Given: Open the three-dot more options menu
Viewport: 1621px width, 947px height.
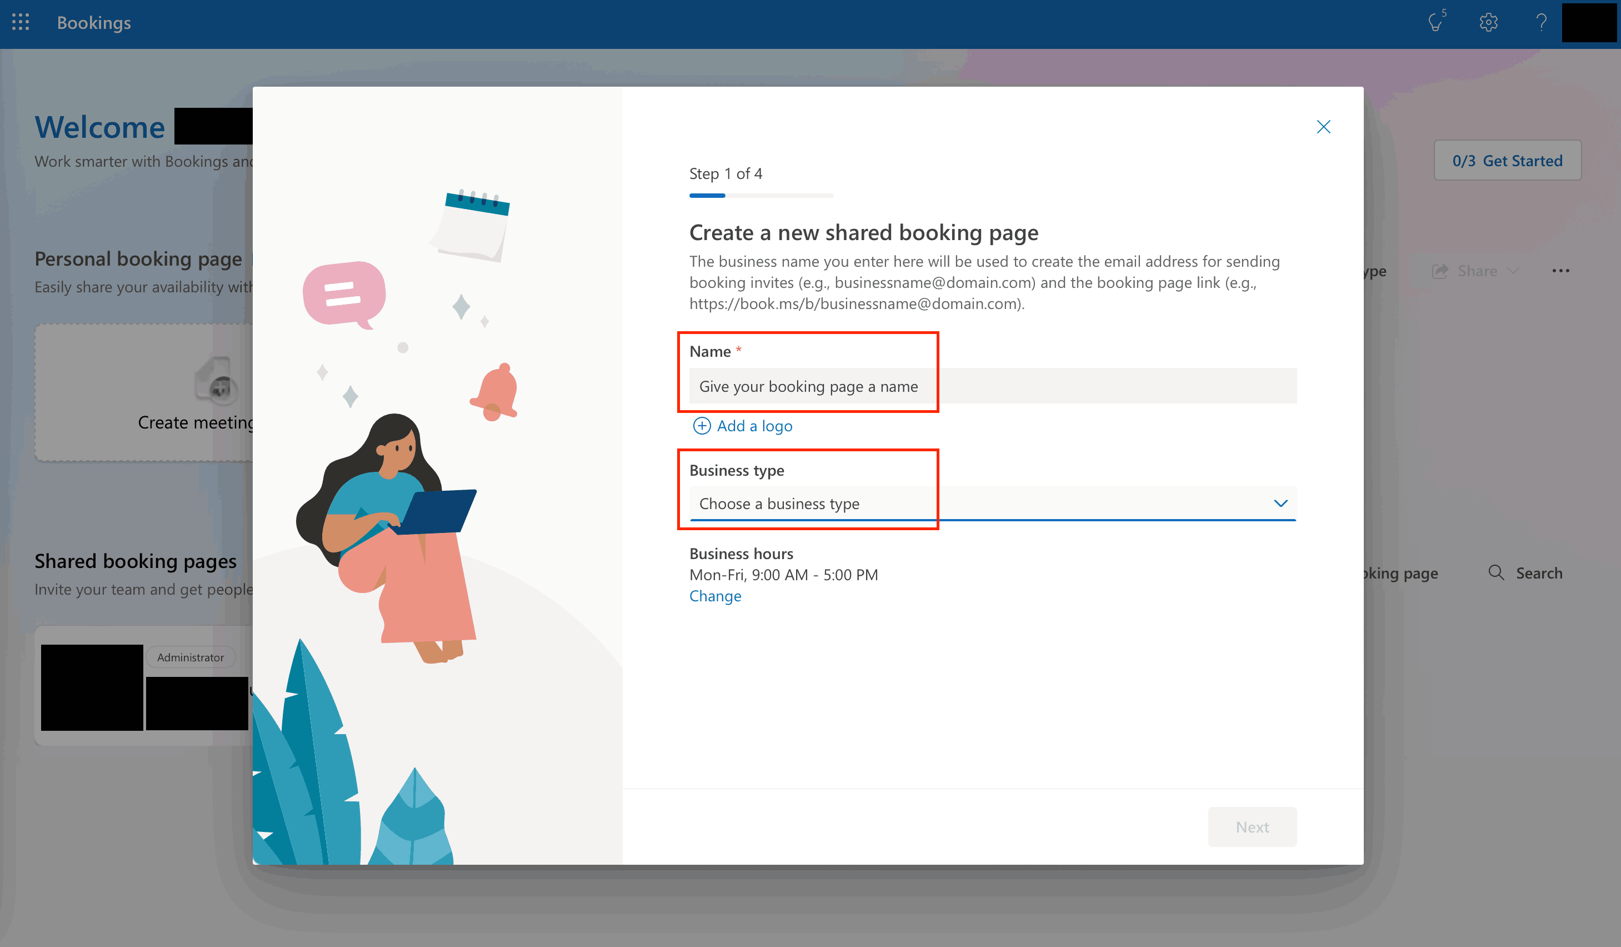Looking at the screenshot, I should [x=1560, y=271].
